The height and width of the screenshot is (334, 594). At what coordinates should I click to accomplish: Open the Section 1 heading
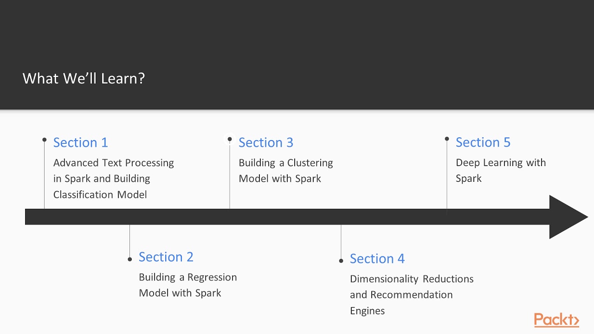[81, 142]
